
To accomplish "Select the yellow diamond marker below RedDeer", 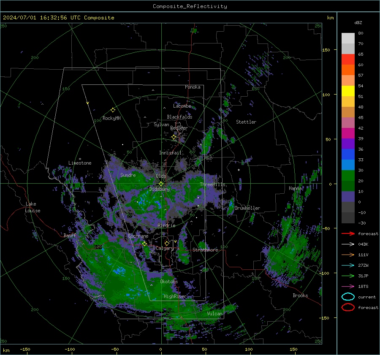I will tap(174, 137).
